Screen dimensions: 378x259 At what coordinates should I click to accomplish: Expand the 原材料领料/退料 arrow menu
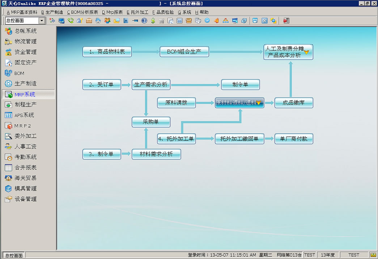point(259,103)
